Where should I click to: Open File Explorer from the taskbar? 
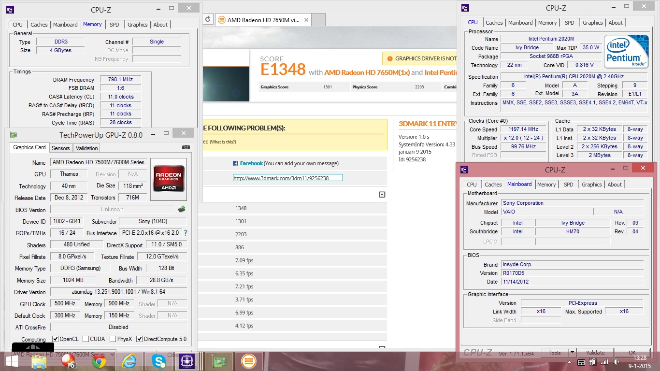click(x=39, y=361)
